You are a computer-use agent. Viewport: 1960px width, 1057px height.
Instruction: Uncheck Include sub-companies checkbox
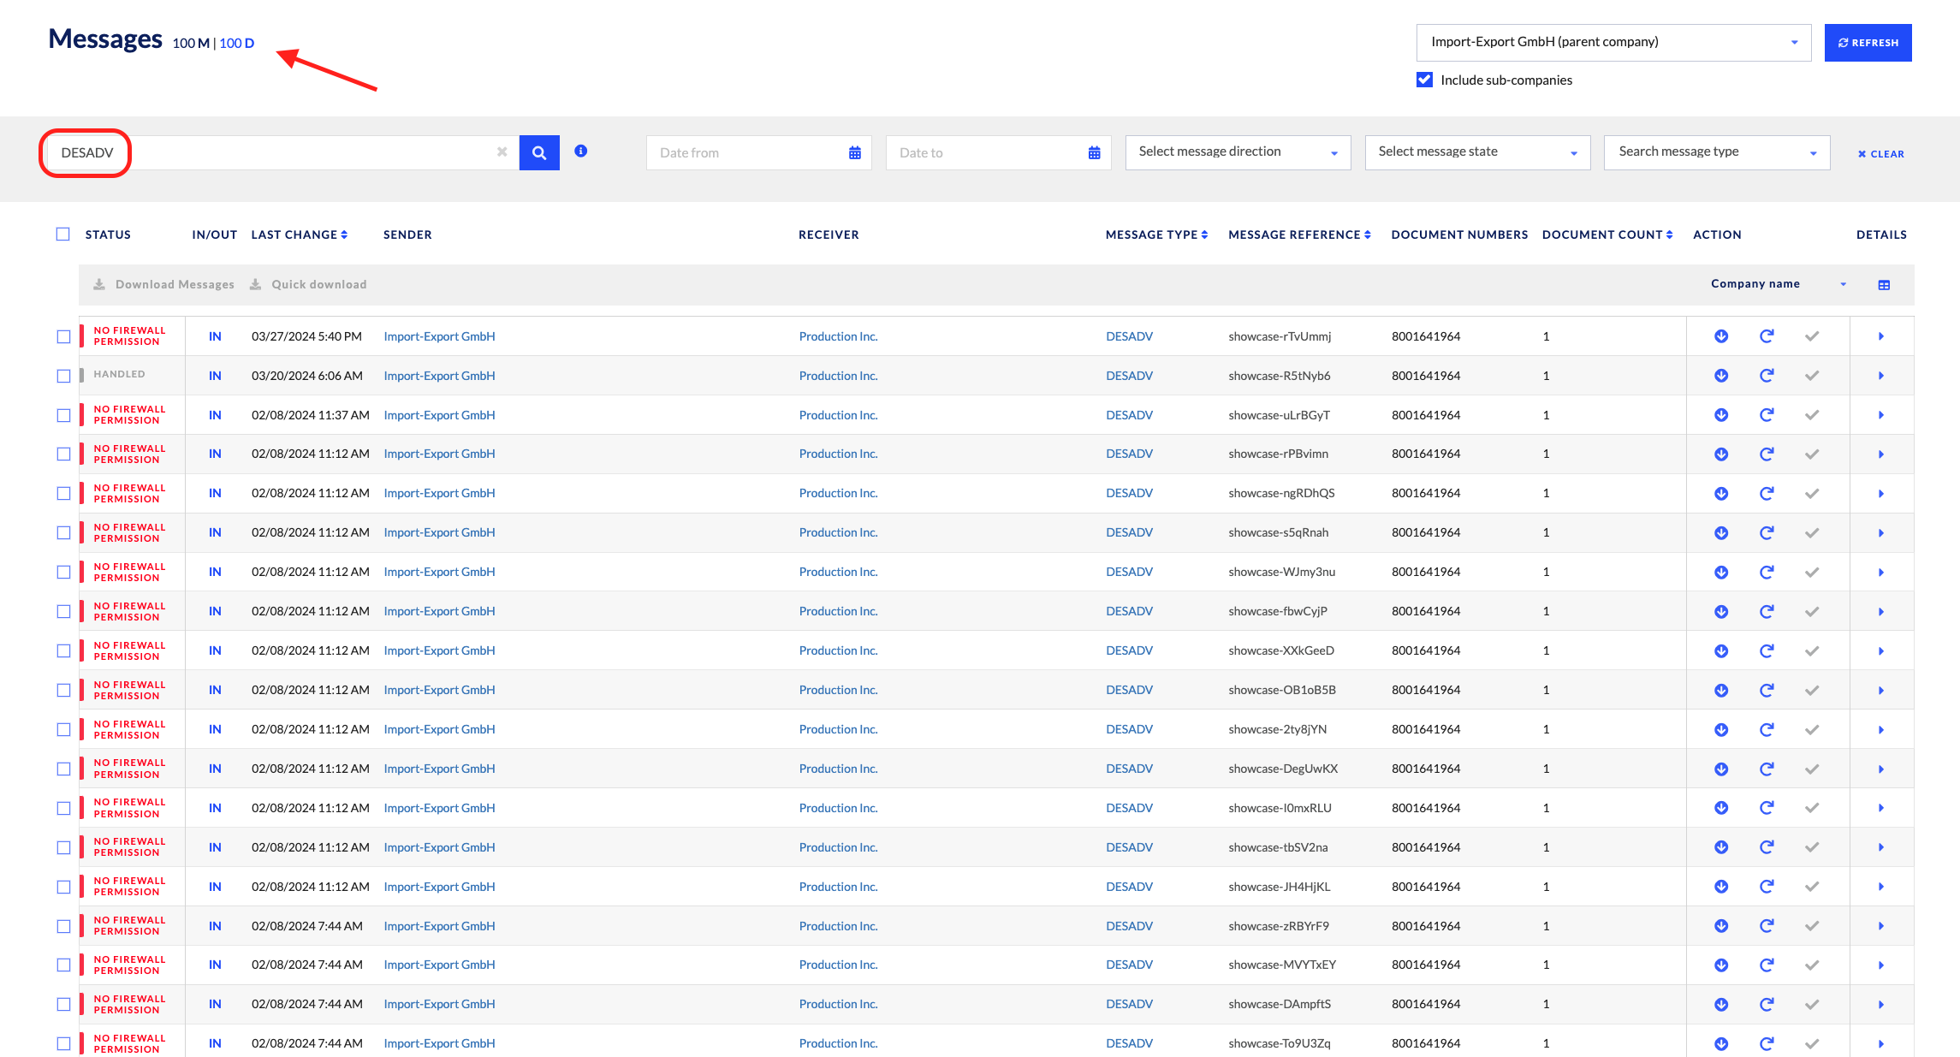coord(1425,80)
